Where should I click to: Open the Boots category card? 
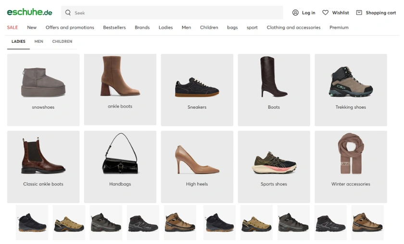tap(274, 90)
